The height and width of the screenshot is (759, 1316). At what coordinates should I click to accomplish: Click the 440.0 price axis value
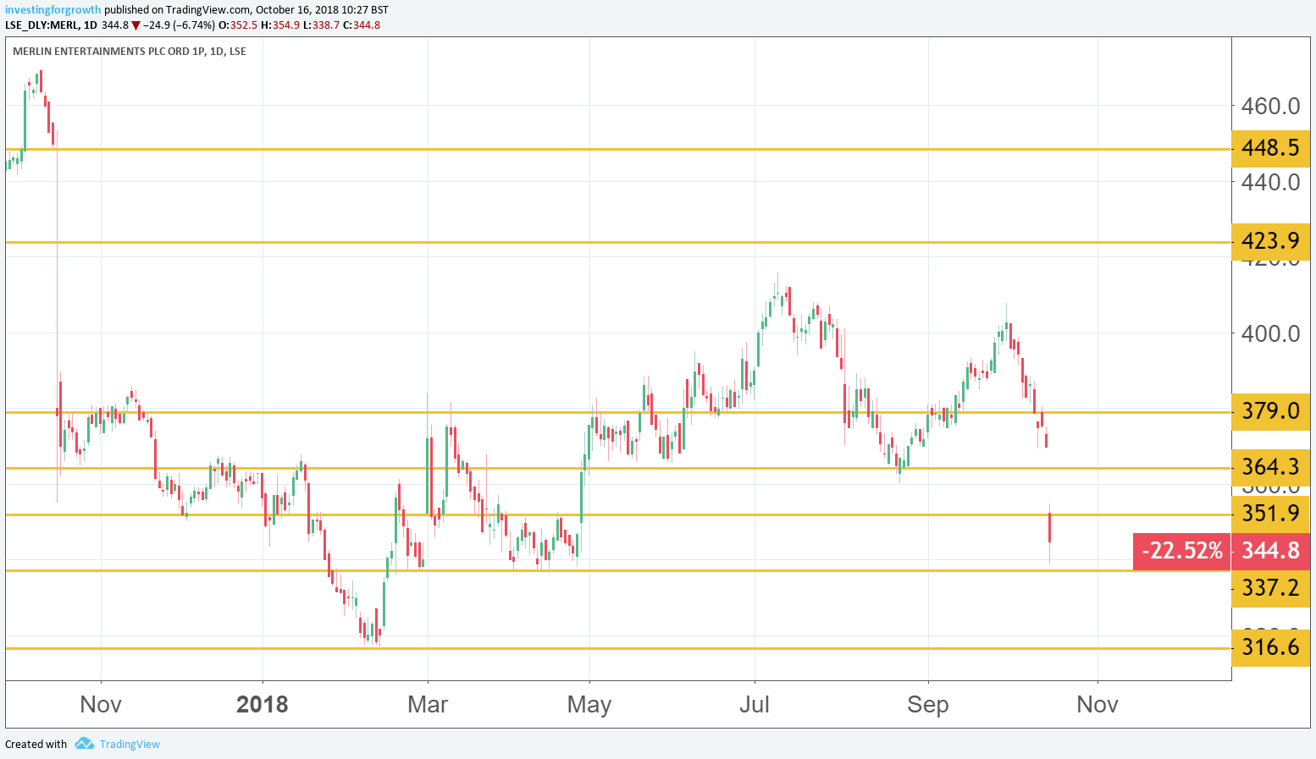[x=1270, y=182]
